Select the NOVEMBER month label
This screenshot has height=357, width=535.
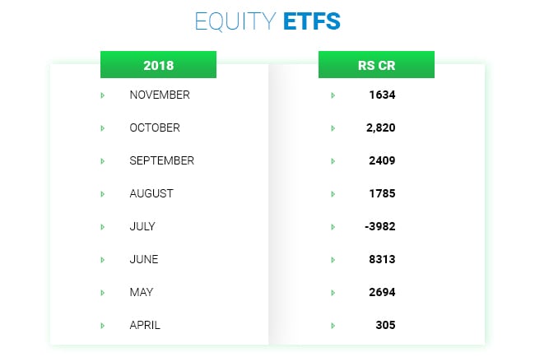pyautogui.click(x=160, y=95)
